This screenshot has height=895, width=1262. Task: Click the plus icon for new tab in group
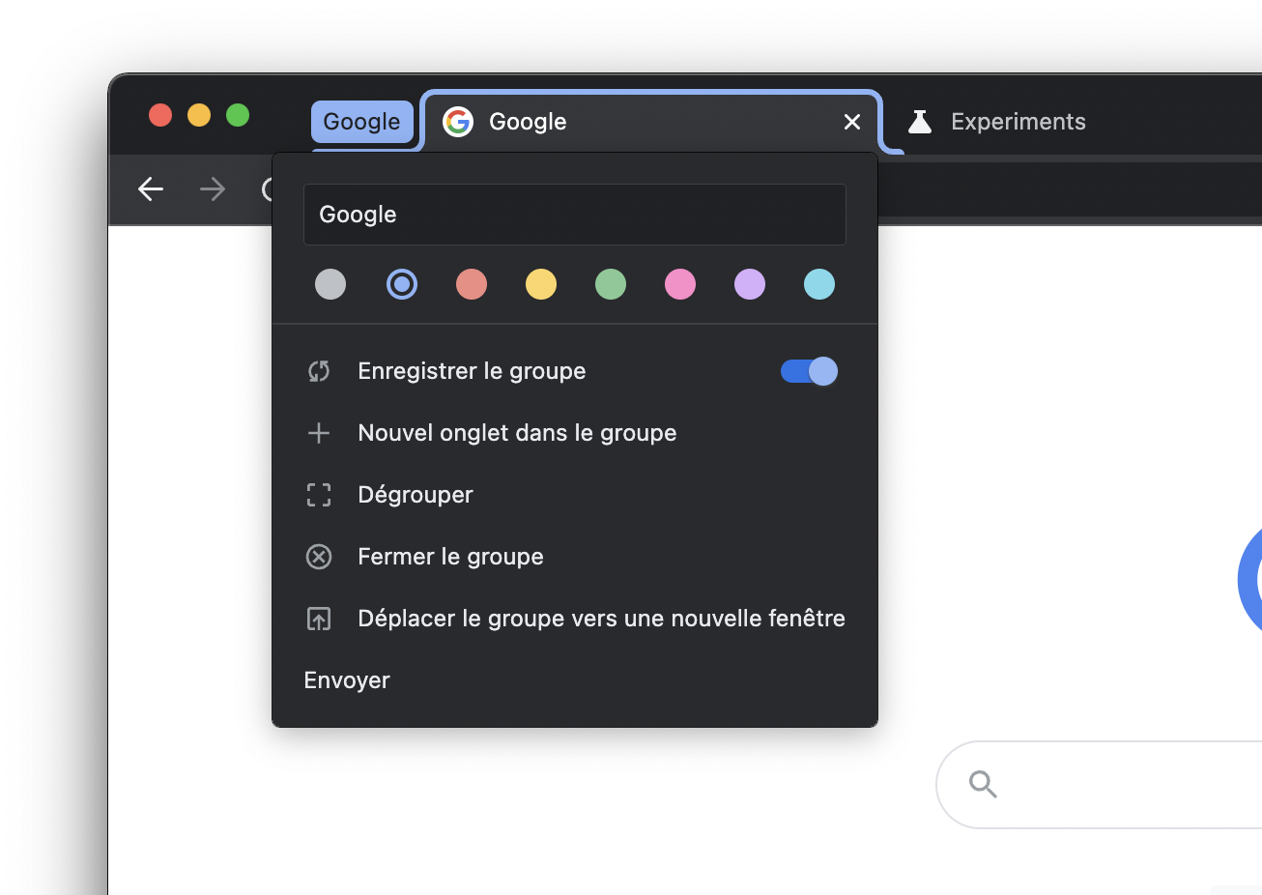click(319, 433)
